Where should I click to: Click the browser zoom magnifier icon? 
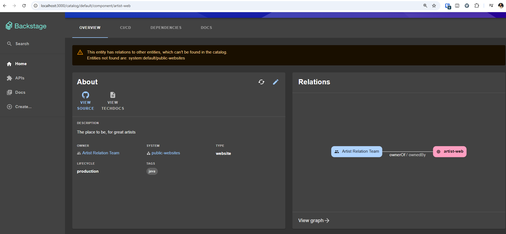(x=425, y=6)
